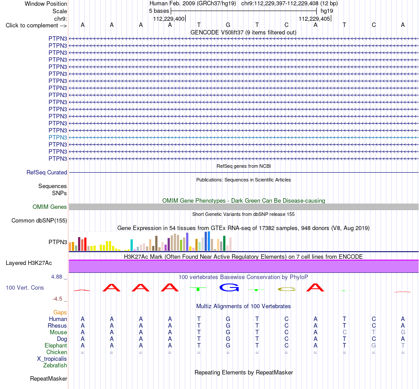The width and height of the screenshot is (419, 389).
Task: Click the coordinate label 112,229,400
Action: tap(168, 19)
